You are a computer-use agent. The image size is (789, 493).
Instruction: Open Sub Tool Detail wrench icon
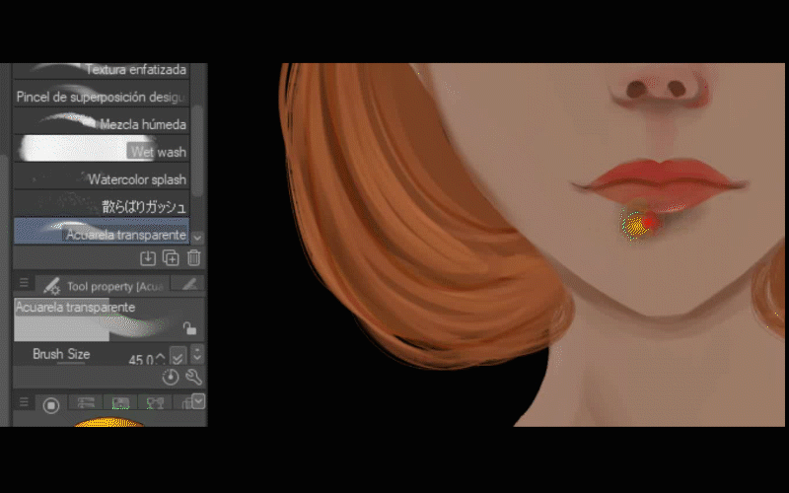pyautogui.click(x=193, y=377)
